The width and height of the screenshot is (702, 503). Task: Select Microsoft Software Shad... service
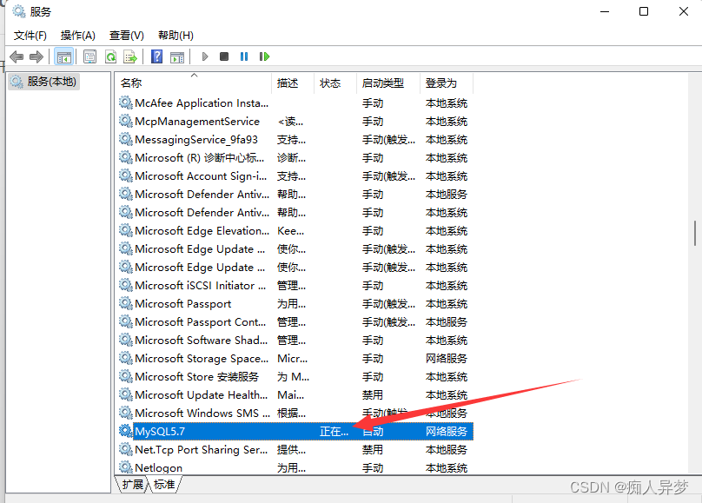click(x=295, y=340)
